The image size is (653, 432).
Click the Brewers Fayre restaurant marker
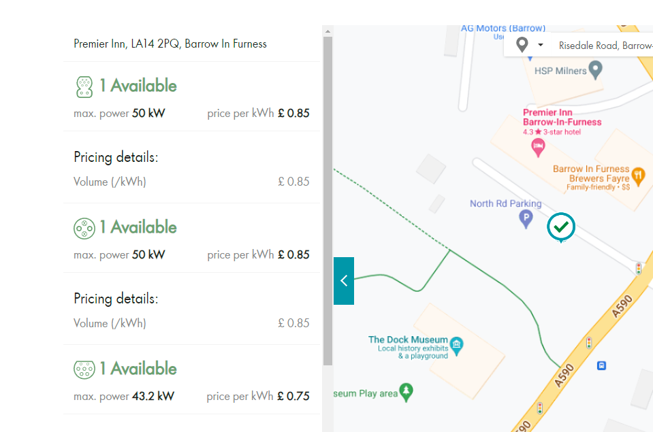[637, 174]
